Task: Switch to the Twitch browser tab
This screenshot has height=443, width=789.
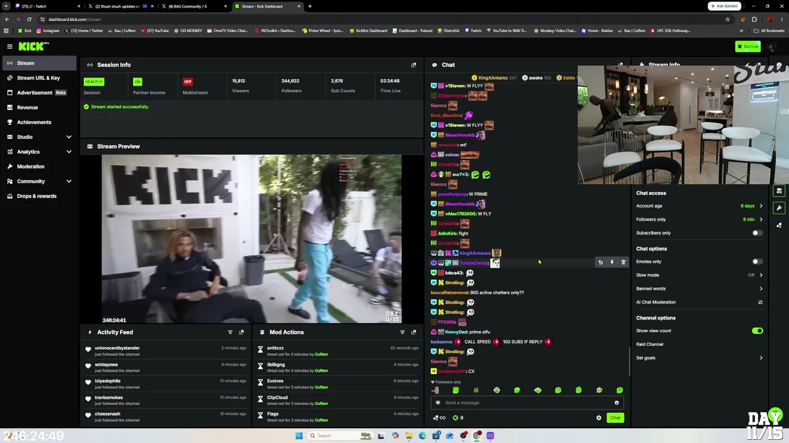Action: click(48, 6)
